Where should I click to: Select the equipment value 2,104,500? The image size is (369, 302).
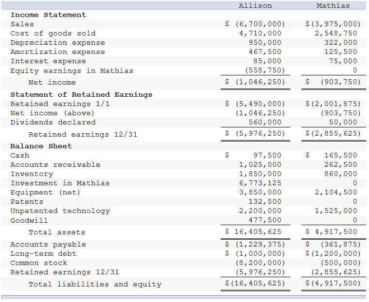336,193
